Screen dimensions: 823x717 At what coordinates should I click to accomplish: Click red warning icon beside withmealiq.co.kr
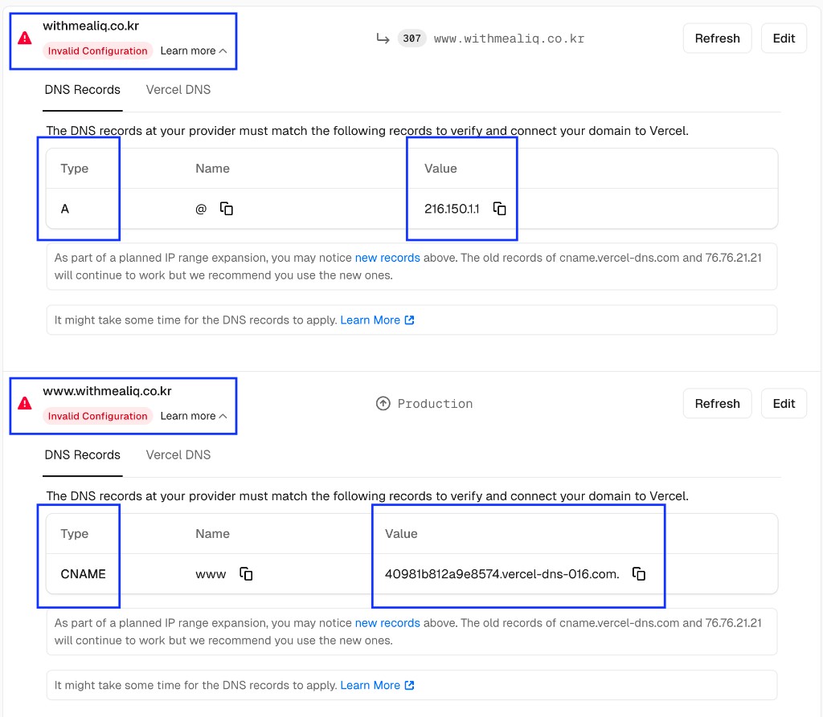pyautogui.click(x=26, y=38)
